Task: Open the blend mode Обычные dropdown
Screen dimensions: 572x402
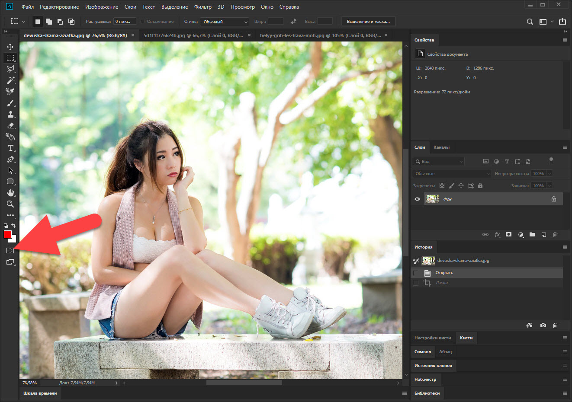Action: pos(452,174)
